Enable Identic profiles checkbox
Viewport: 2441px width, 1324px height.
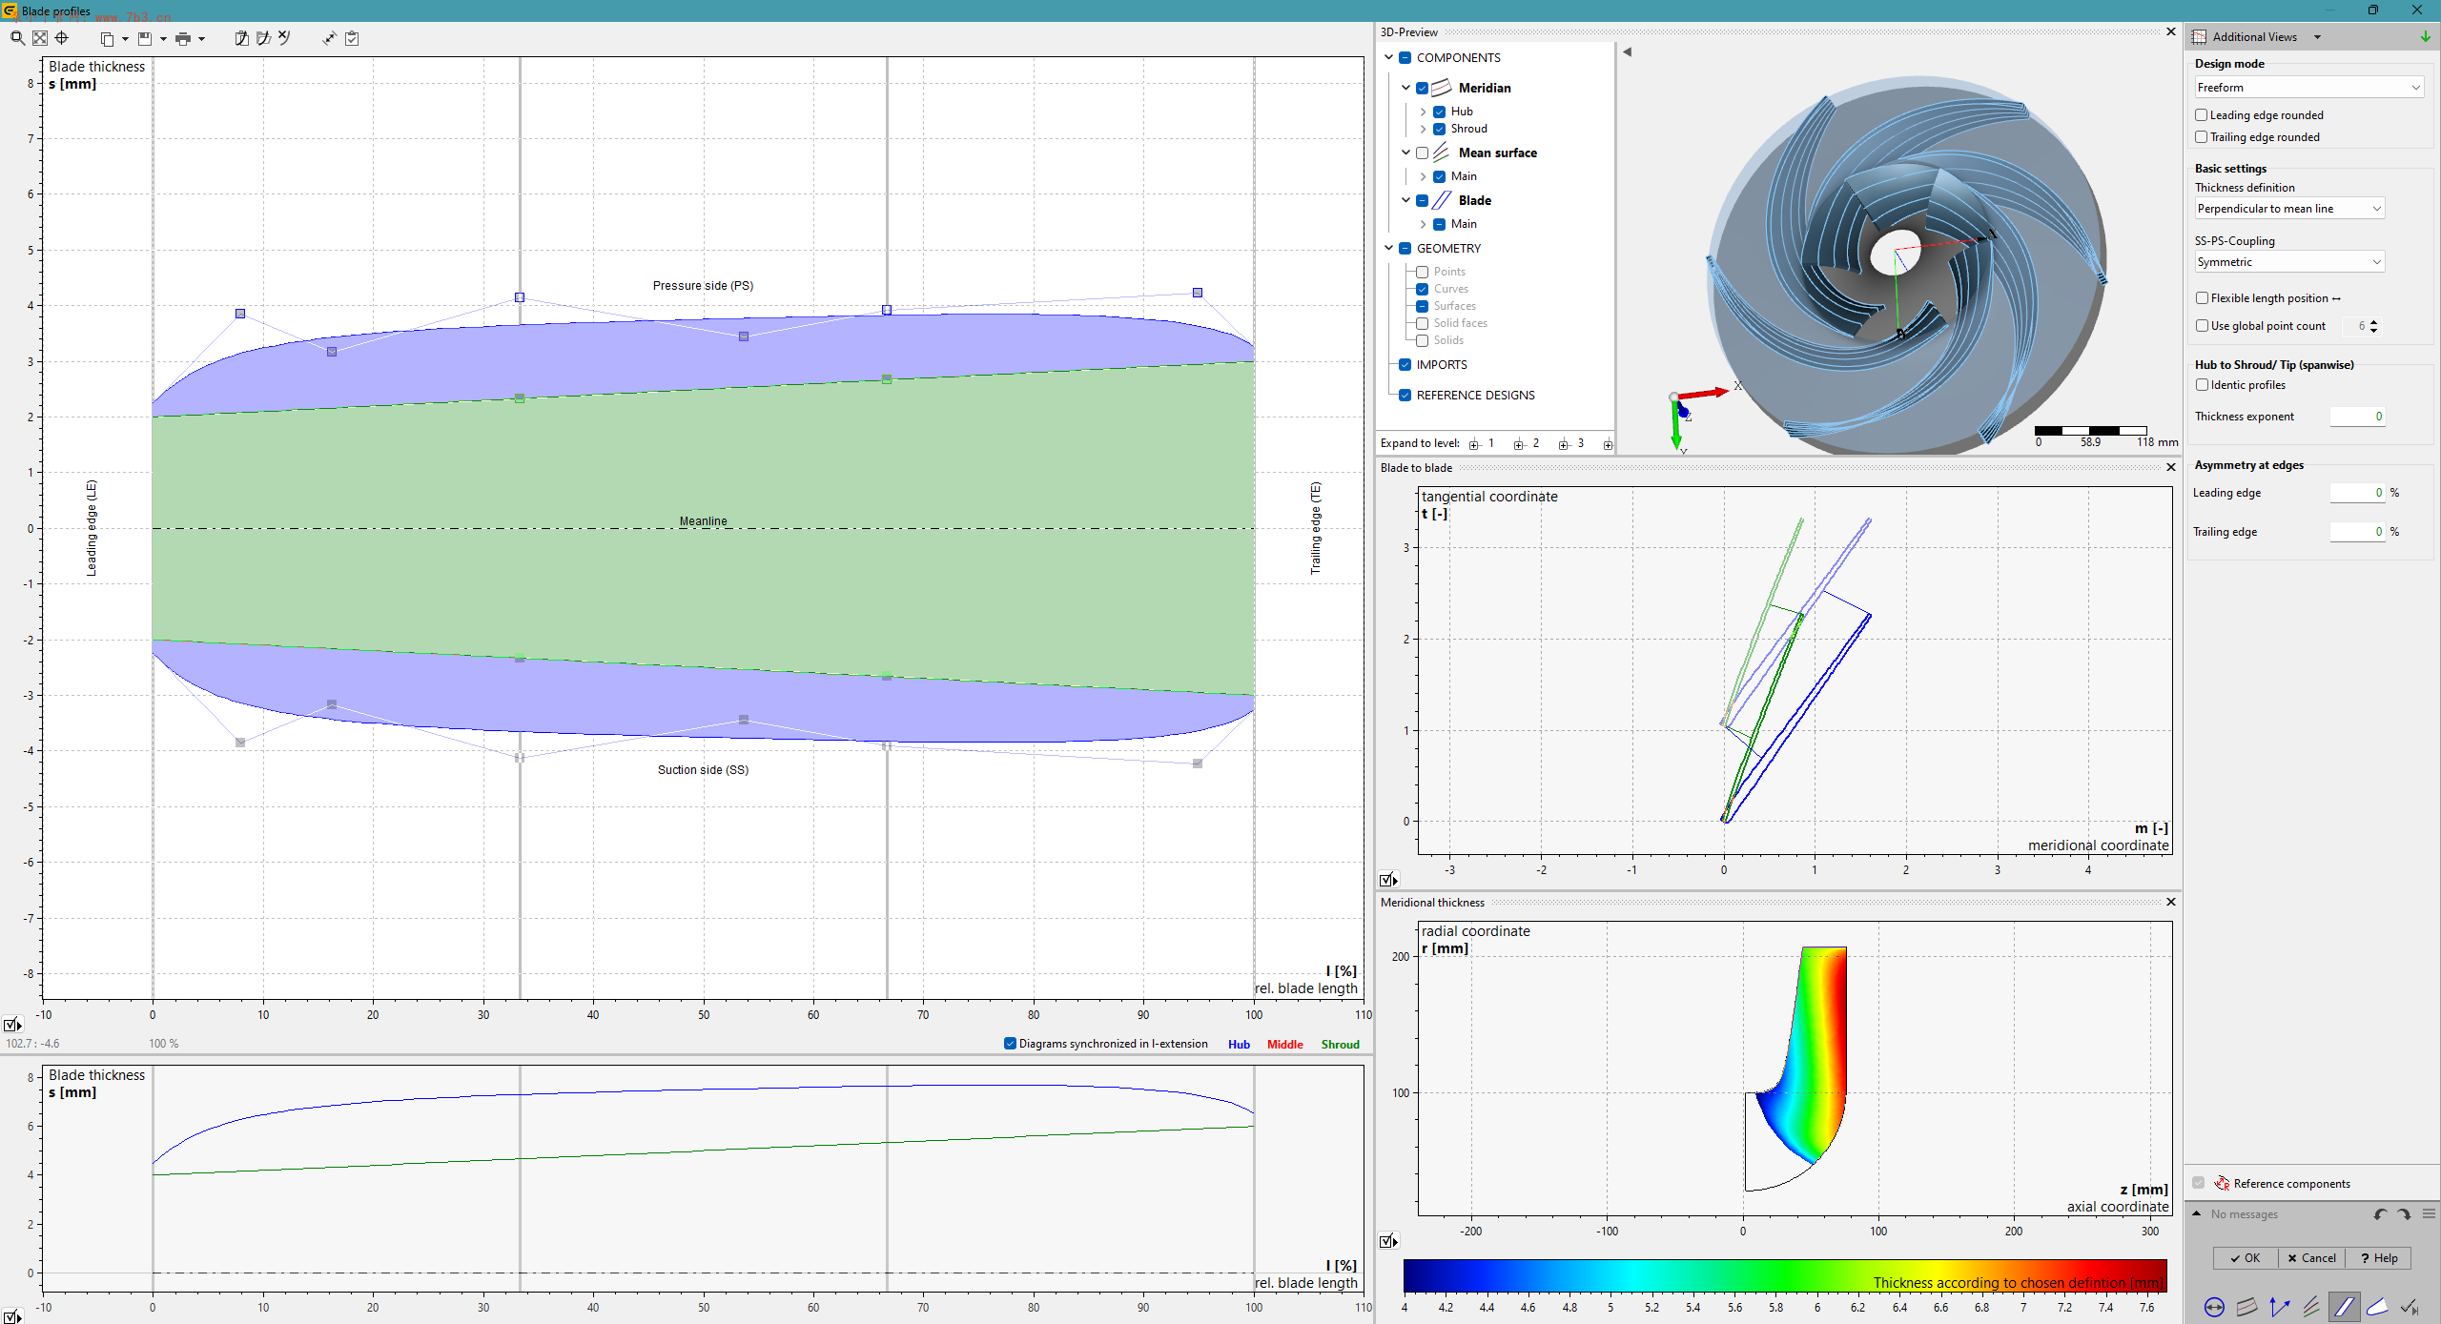pos(2202,384)
